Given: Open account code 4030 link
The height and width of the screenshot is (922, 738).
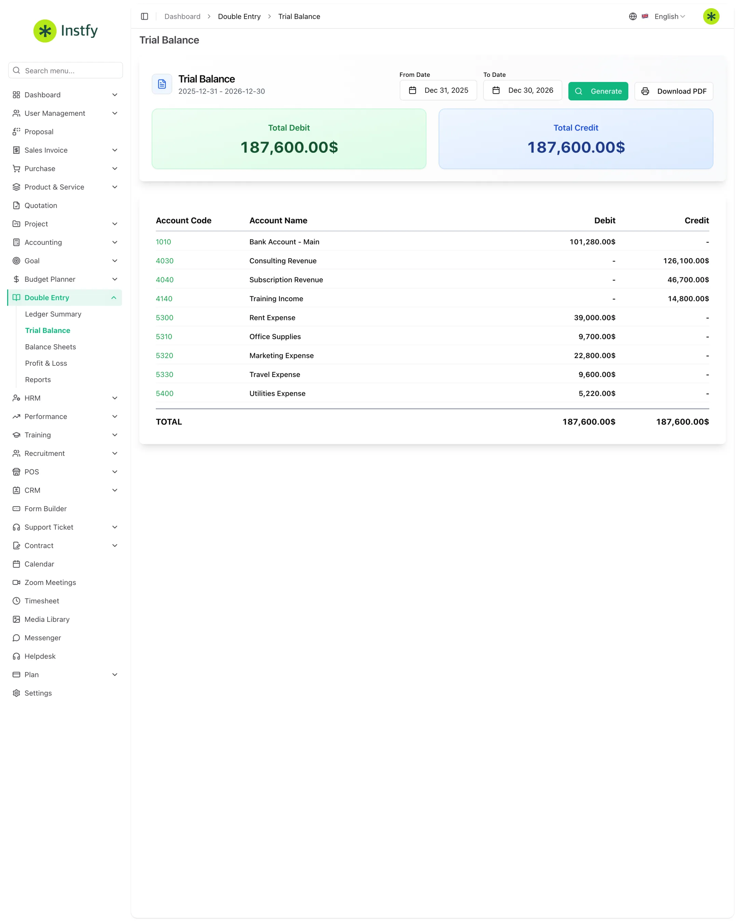Looking at the screenshot, I should coord(165,261).
